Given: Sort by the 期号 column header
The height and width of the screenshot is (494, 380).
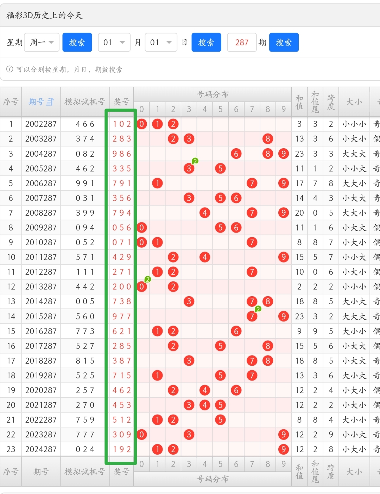Looking at the screenshot, I should (x=37, y=102).
